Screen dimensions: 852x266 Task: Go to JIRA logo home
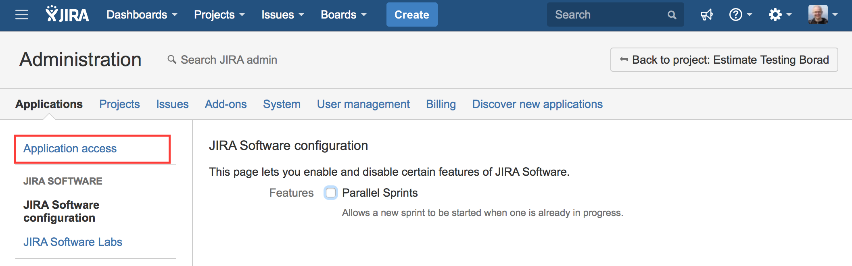67,14
